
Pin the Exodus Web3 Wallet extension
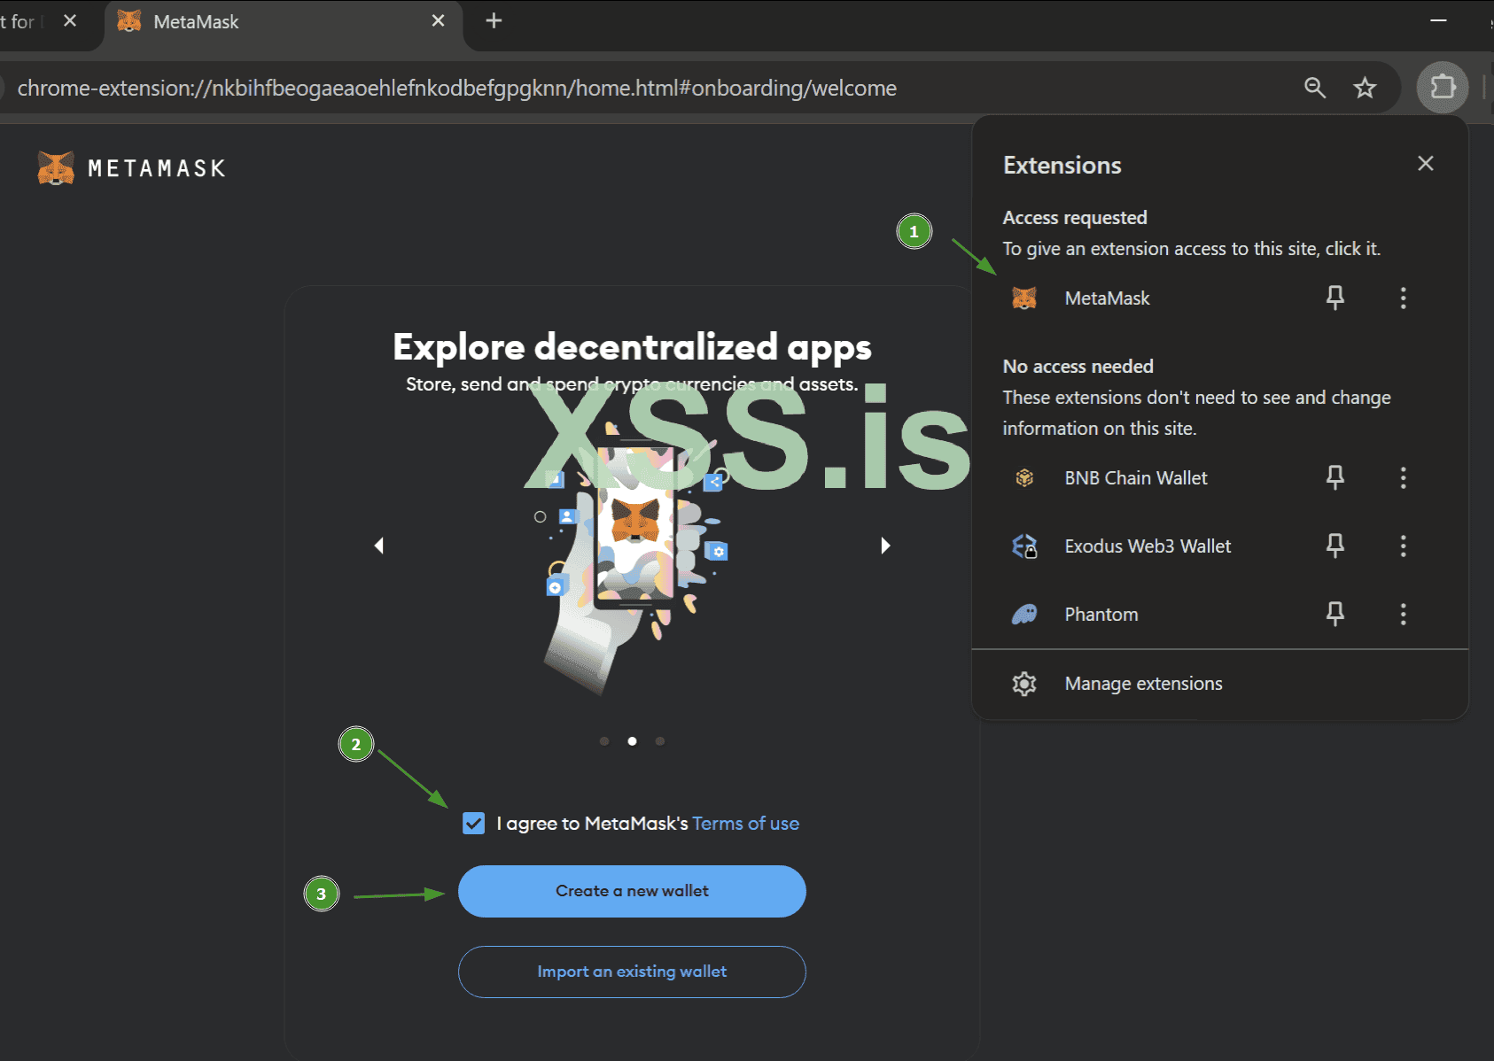pyautogui.click(x=1335, y=546)
